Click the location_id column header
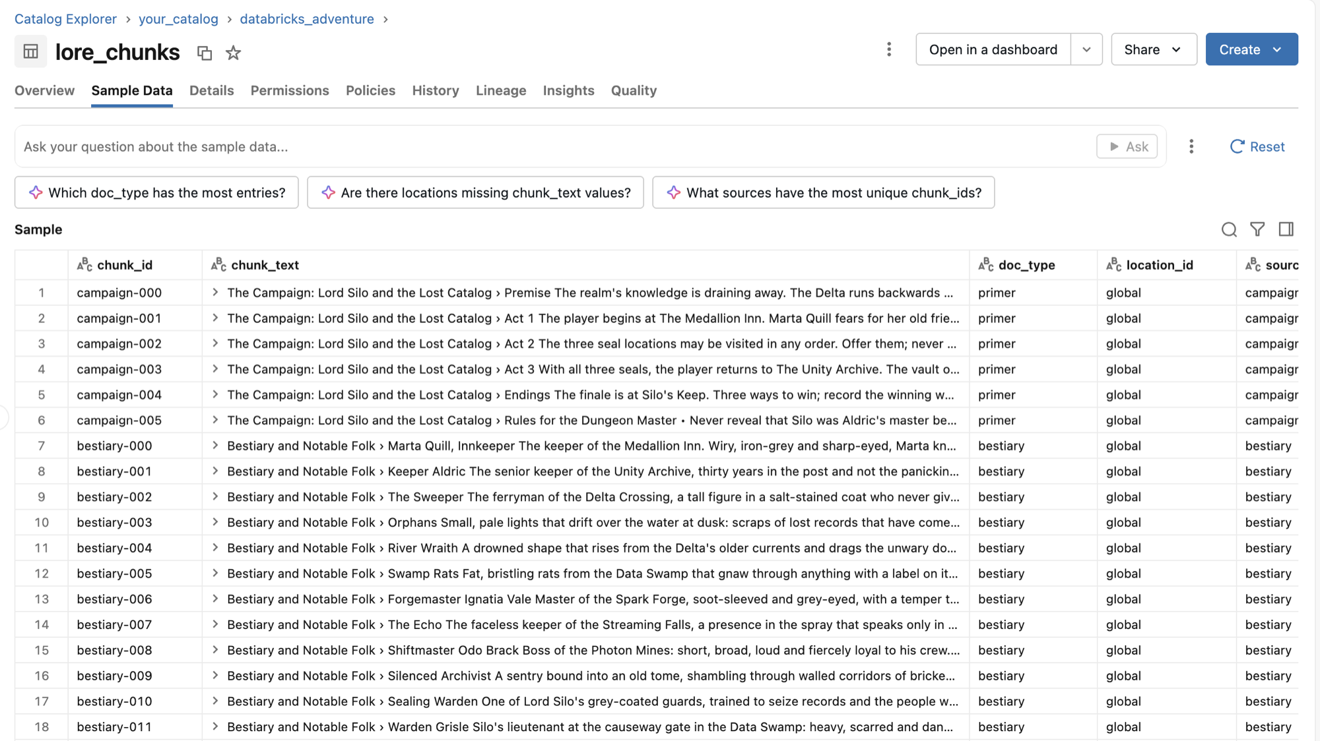1320x741 pixels. (1167, 265)
